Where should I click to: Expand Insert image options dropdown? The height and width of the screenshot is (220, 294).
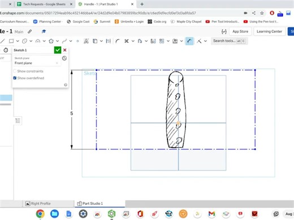(x=181, y=41)
